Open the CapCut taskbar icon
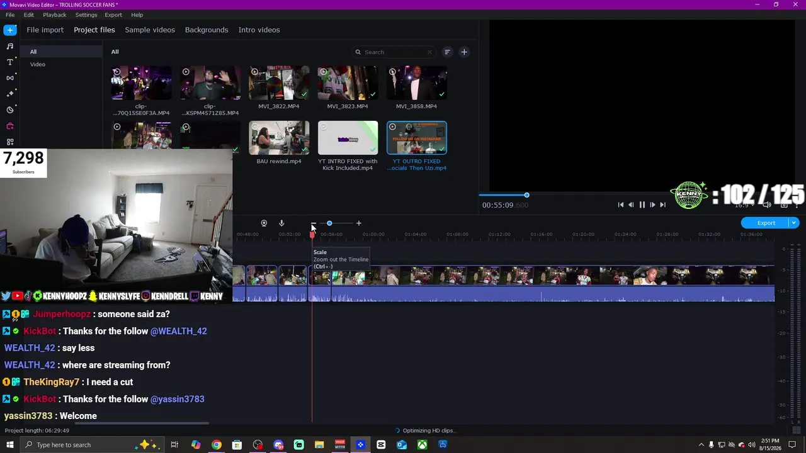 381,445
